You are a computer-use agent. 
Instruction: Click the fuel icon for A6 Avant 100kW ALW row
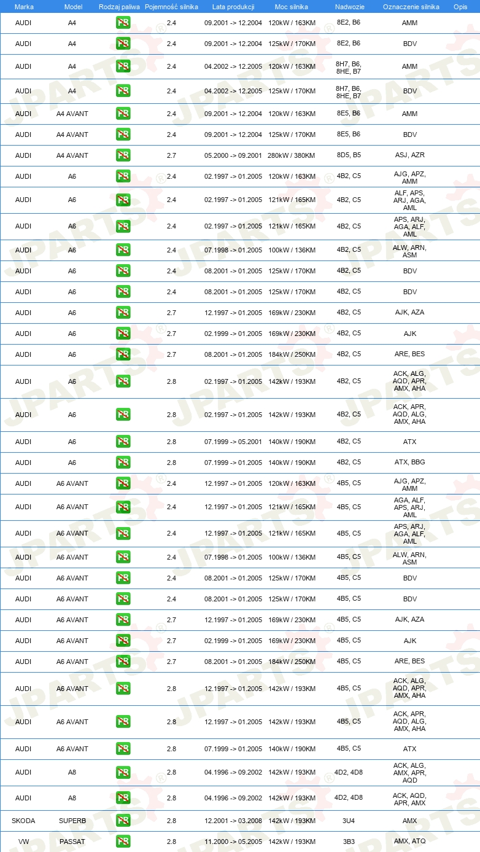(x=123, y=557)
